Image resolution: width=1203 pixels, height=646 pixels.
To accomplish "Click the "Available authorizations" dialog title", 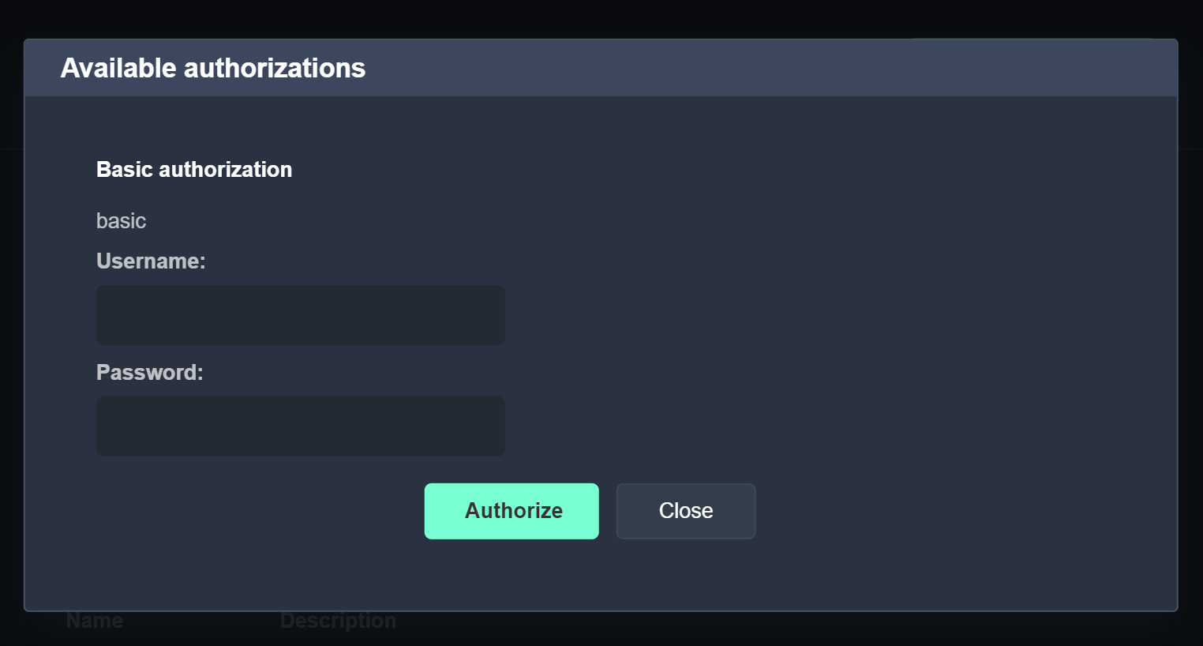I will (x=213, y=69).
